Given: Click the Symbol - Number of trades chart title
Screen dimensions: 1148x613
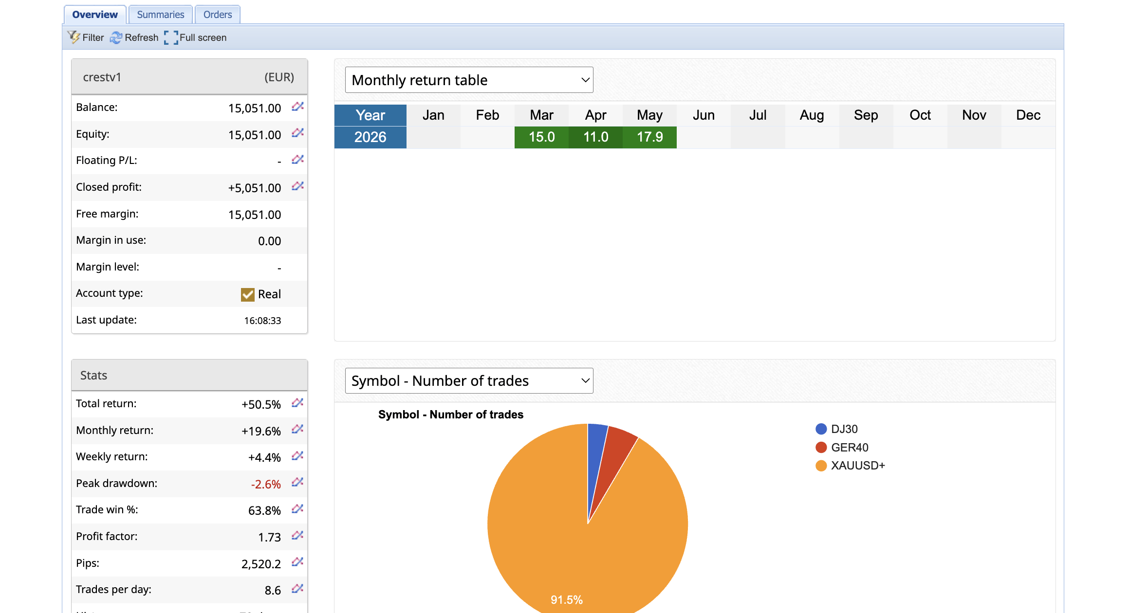Looking at the screenshot, I should click(x=451, y=415).
